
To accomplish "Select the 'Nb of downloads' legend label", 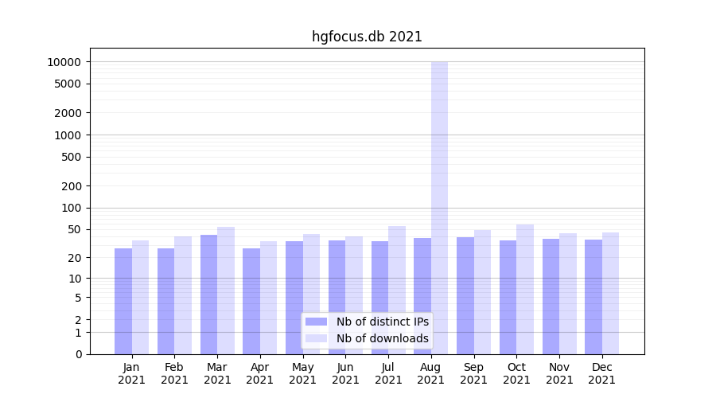I will point(382,338).
